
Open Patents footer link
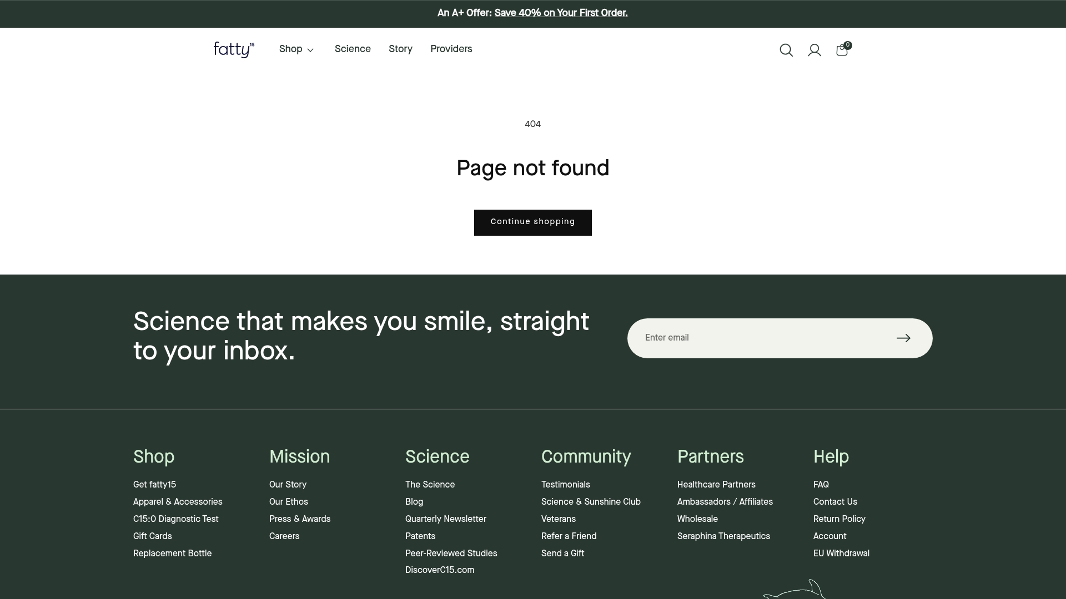(420, 536)
